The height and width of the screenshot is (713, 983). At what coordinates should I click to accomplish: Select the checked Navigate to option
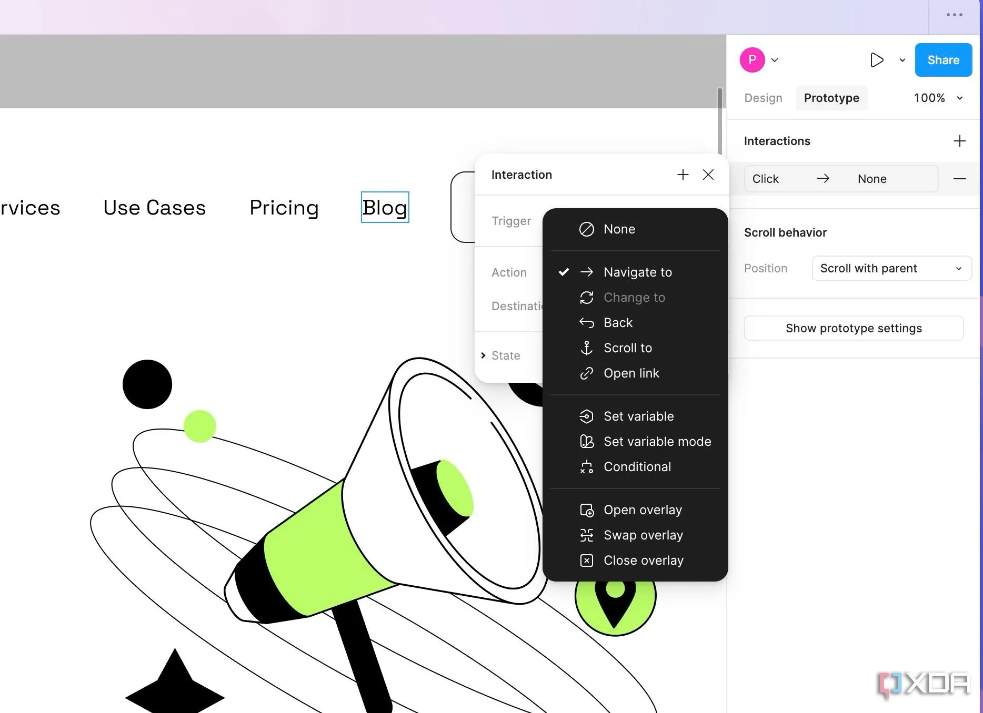(x=635, y=272)
